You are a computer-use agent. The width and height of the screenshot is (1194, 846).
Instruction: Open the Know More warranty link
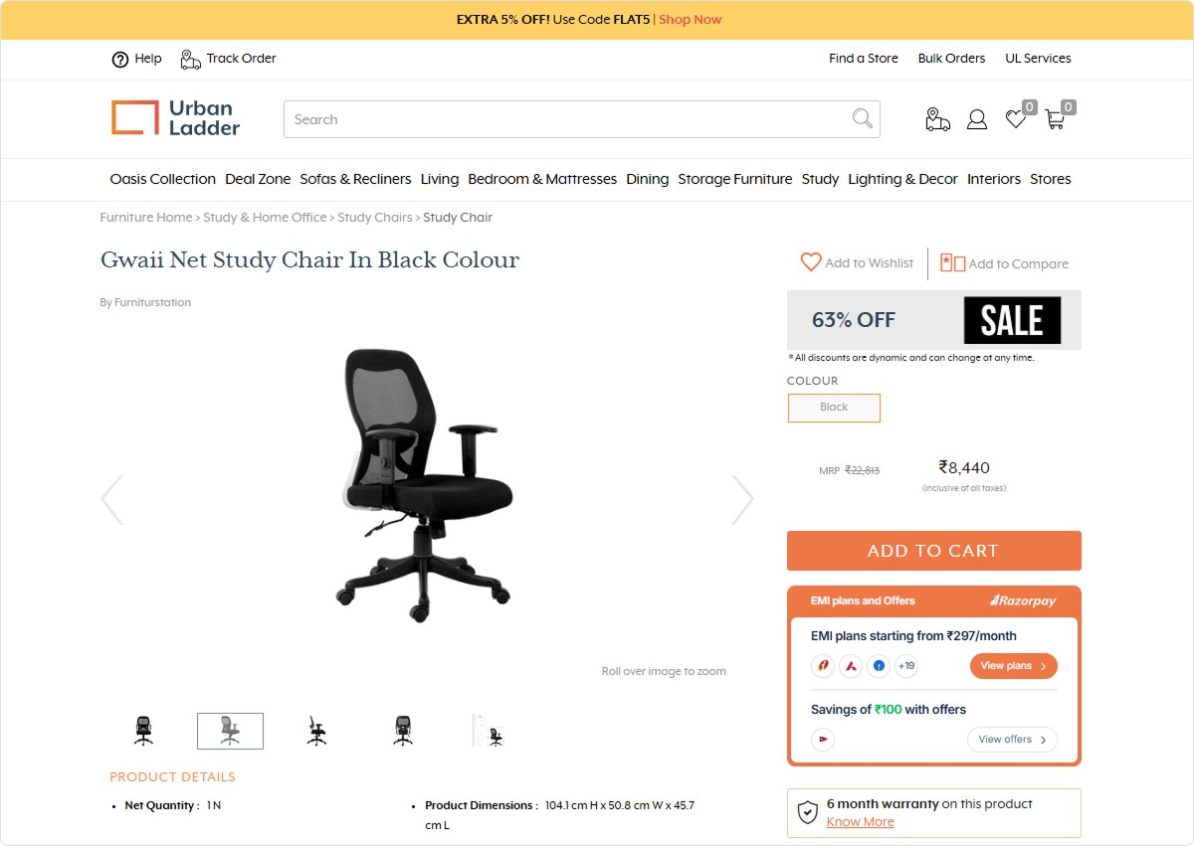coord(860,822)
